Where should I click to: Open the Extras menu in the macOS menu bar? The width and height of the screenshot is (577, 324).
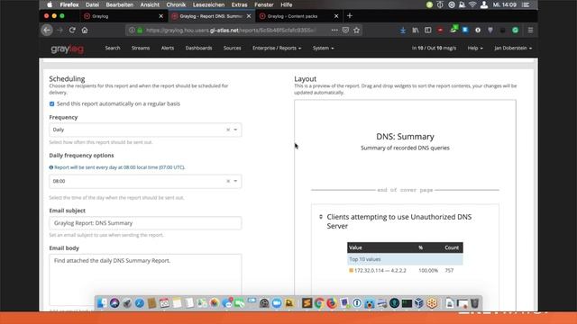tap(239, 4)
